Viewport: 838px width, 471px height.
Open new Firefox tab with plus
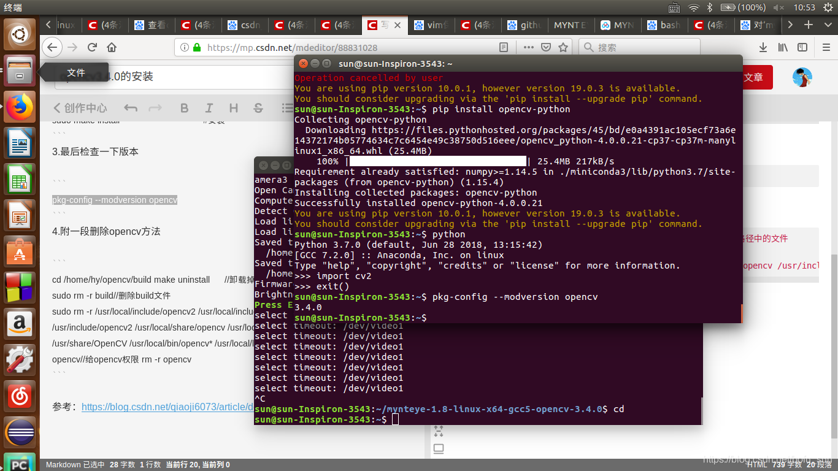pos(809,25)
